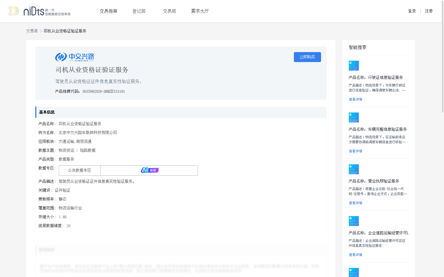444x277 pixels.
Task: Click the storage size 1 MB
Action: coord(63,217)
